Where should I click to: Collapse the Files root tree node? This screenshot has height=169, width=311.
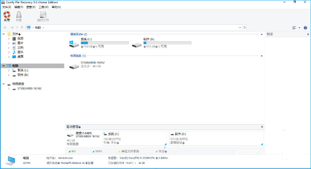[4, 34]
